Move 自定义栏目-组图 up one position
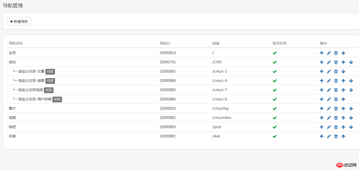The height and width of the screenshot is (170, 359). pyautogui.click(x=343, y=81)
